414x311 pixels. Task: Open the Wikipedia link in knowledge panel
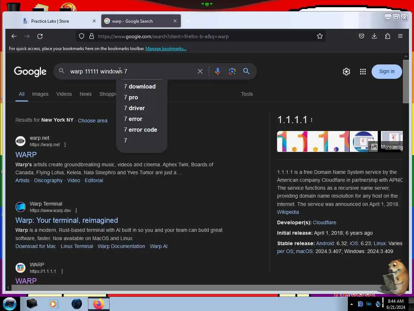coord(288,212)
